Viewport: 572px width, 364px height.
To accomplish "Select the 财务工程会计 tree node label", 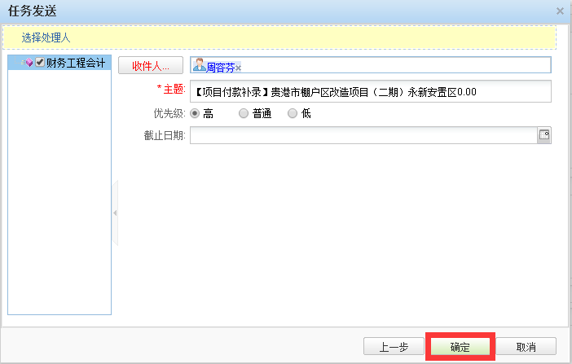I will pos(76,63).
